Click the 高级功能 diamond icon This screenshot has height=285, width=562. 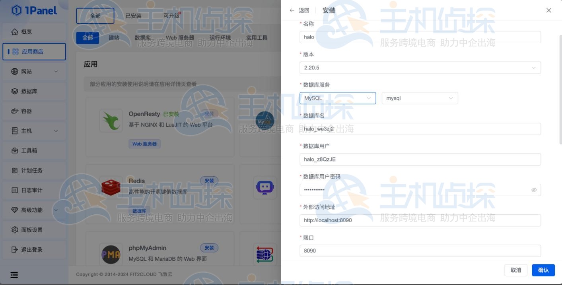coord(15,210)
